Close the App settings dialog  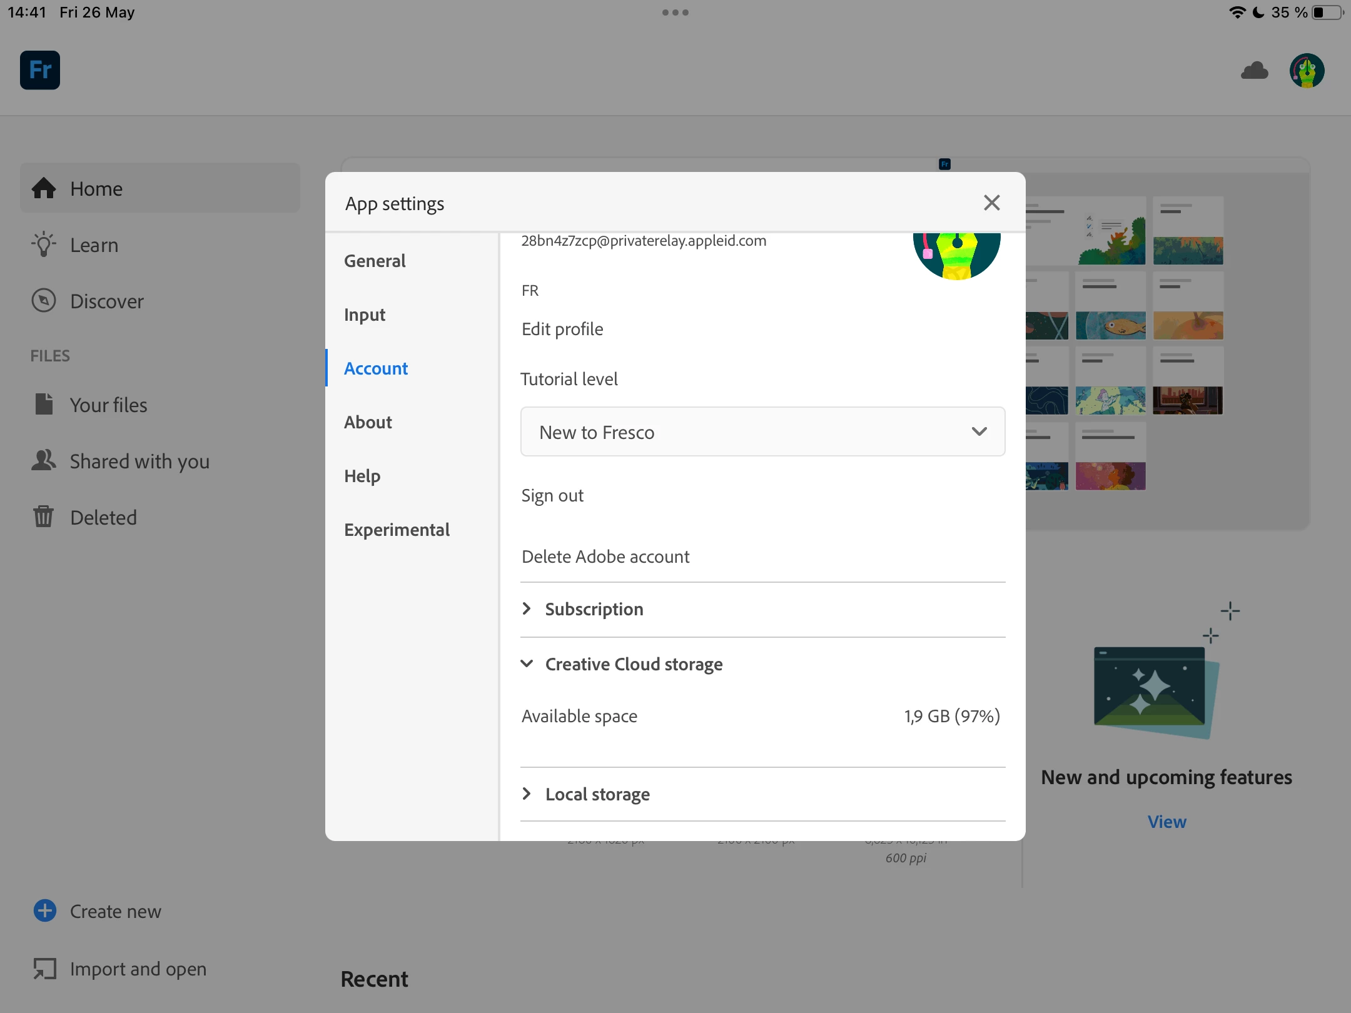(x=991, y=203)
